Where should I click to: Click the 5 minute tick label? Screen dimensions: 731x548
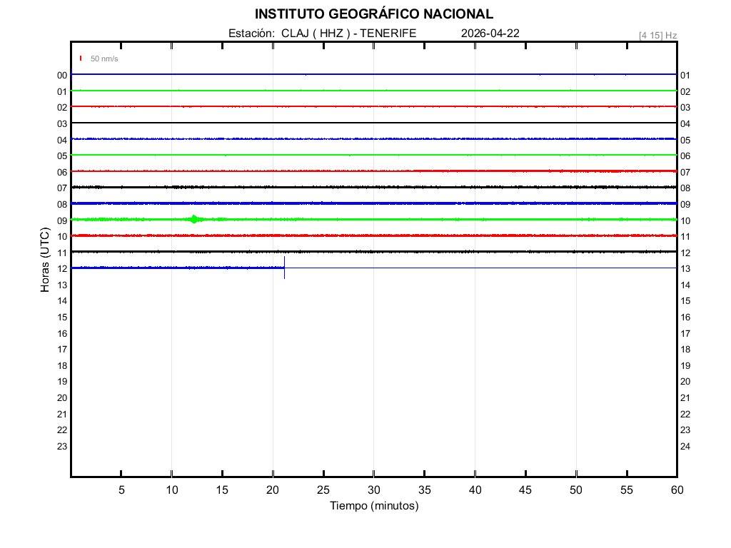tap(121, 490)
